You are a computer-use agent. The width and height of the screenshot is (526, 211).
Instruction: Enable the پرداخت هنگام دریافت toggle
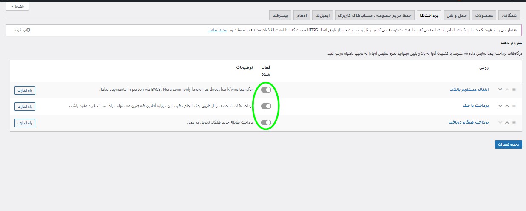[x=266, y=122]
